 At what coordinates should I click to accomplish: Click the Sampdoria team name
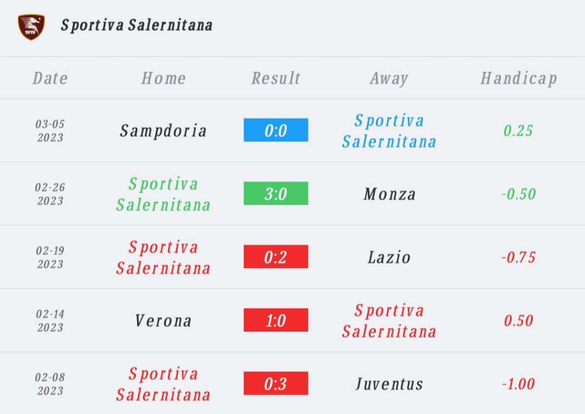click(x=163, y=131)
